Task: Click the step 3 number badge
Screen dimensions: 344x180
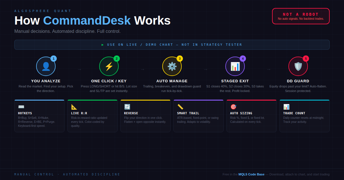Action: pyautogui.click(x=180, y=58)
